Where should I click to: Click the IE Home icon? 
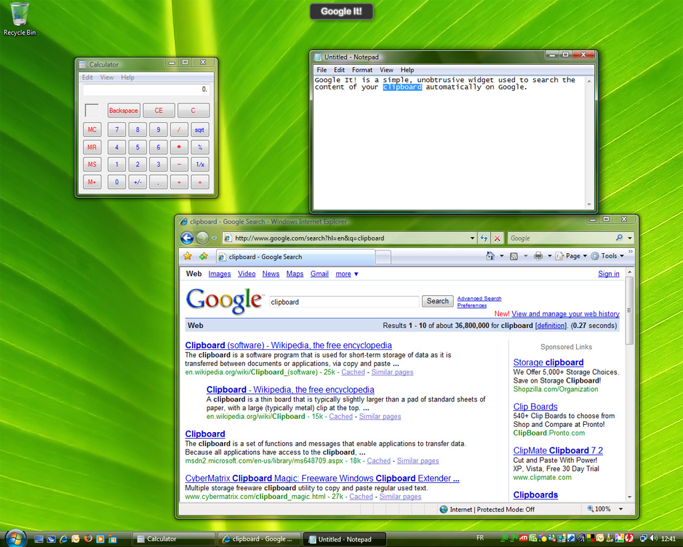490,256
